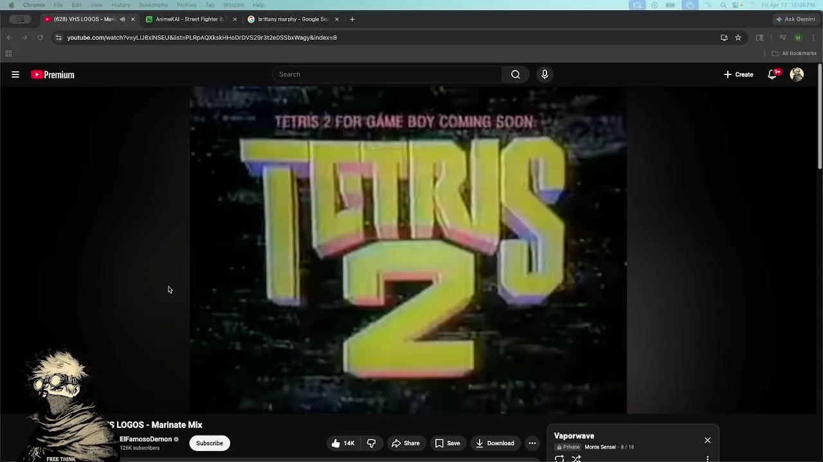823x462 pixels.
Task: Open Chrome's three-dot menu
Action: 813,38
